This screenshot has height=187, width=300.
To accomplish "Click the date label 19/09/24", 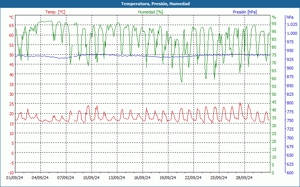I will coord(168,178).
